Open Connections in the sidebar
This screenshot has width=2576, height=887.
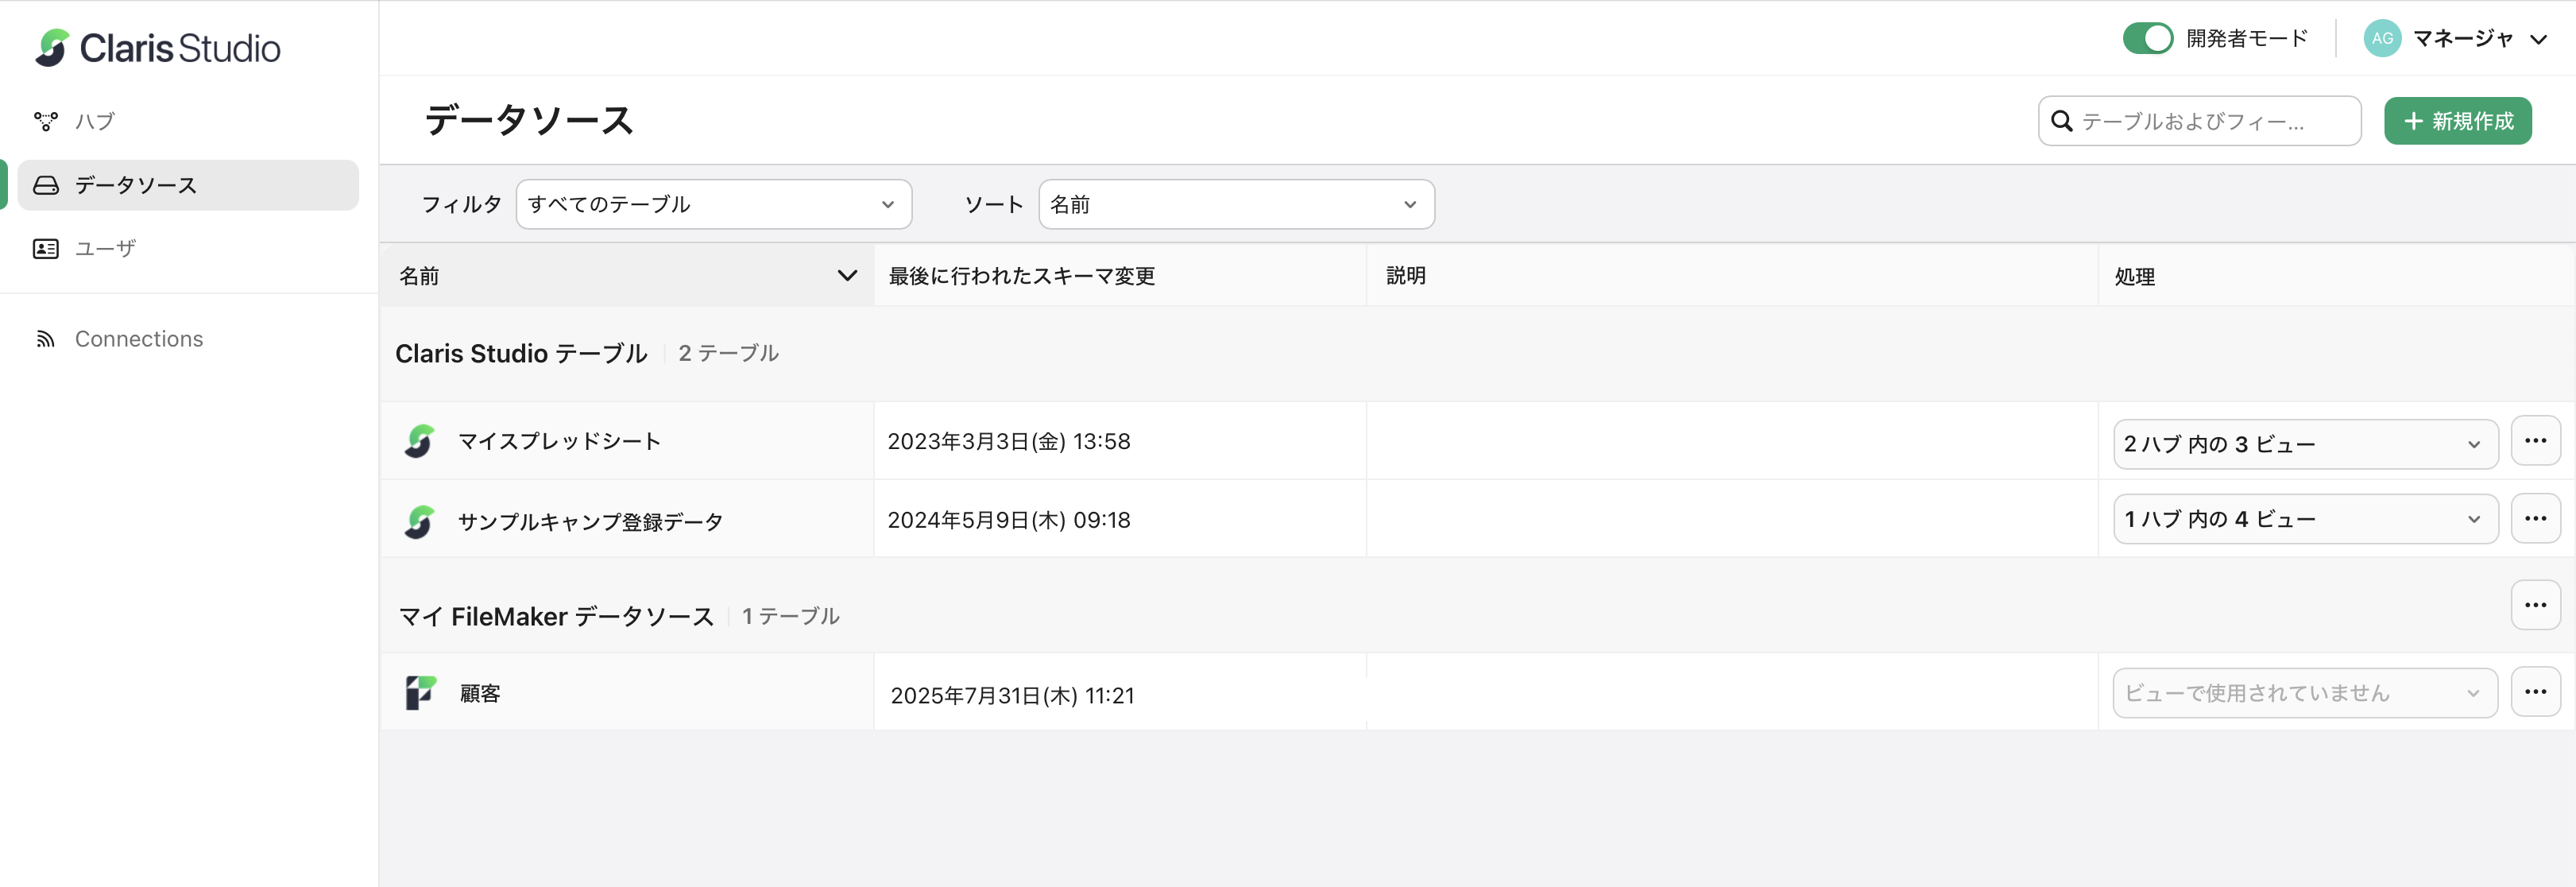coord(138,339)
